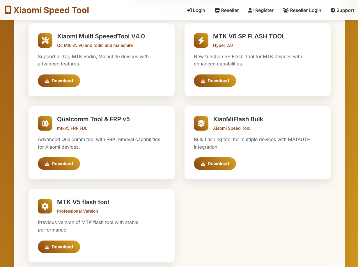
Task: Select the MTK V6 SP FLASH TOOL heading
Action: (249, 36)
